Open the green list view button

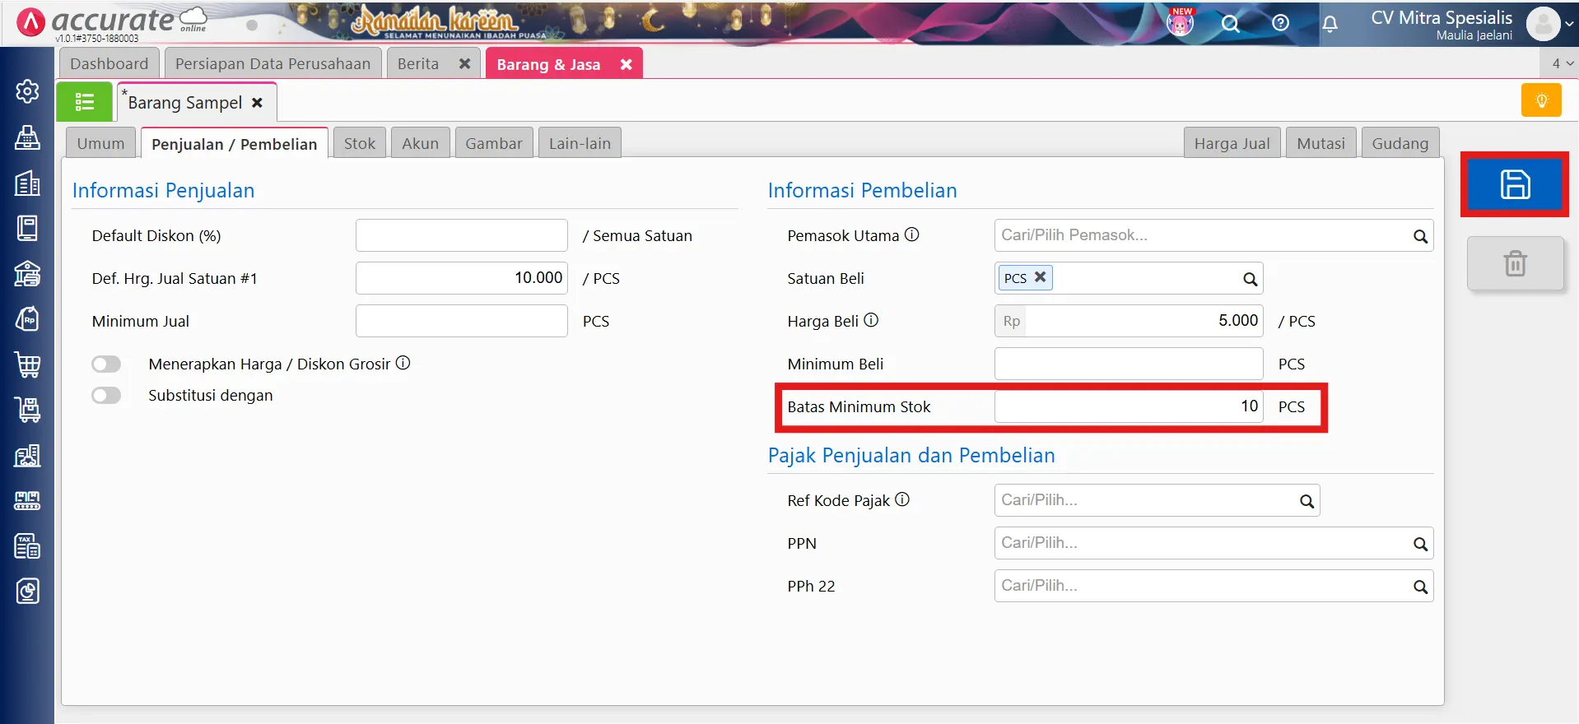coord(84,102)
